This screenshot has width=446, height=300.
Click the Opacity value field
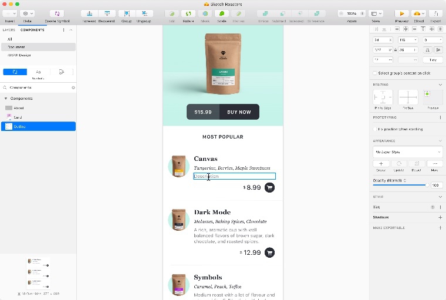coord(437,185)
